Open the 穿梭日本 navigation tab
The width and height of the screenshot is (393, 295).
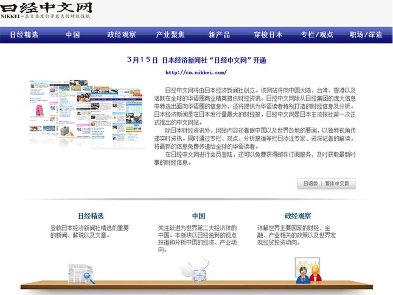(268, 35)
